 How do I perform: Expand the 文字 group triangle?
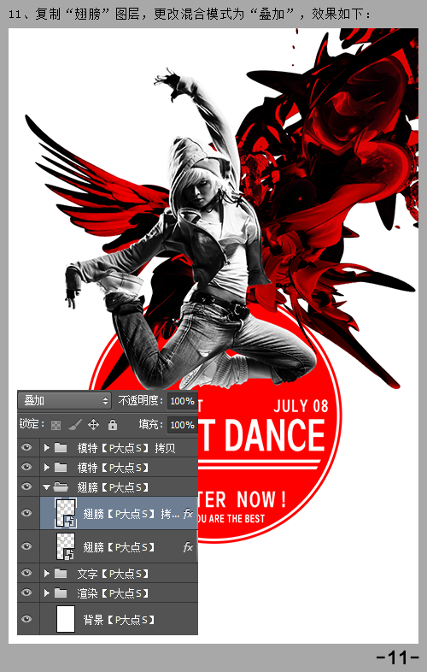47,573
